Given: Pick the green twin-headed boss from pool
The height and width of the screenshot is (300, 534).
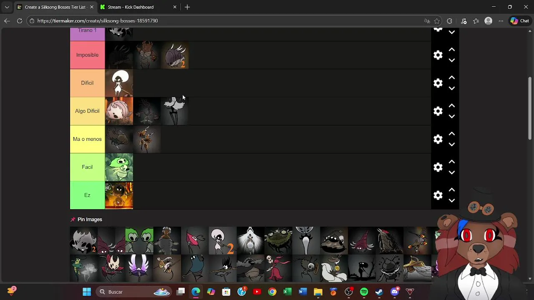Looking at the screenshot, I should click(x=139, y=240).
